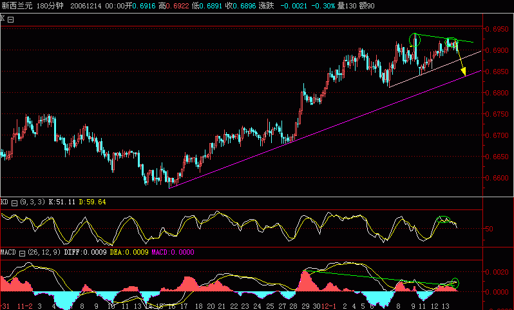Click the 0.6700 price axis label
The height and width of the screenshot is (310, 514).
497,135
